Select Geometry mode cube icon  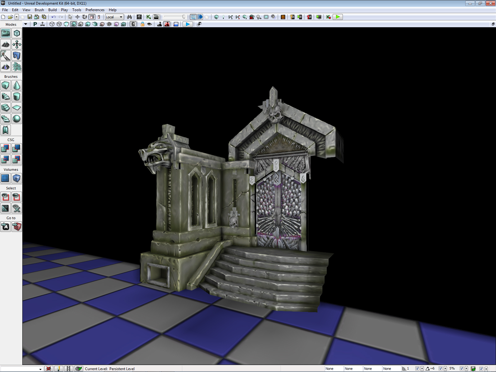(x=17, y=33)
